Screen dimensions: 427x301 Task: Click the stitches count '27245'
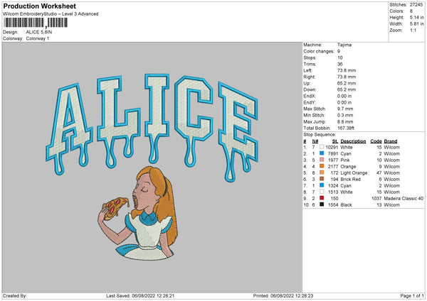tap(416, 5)
